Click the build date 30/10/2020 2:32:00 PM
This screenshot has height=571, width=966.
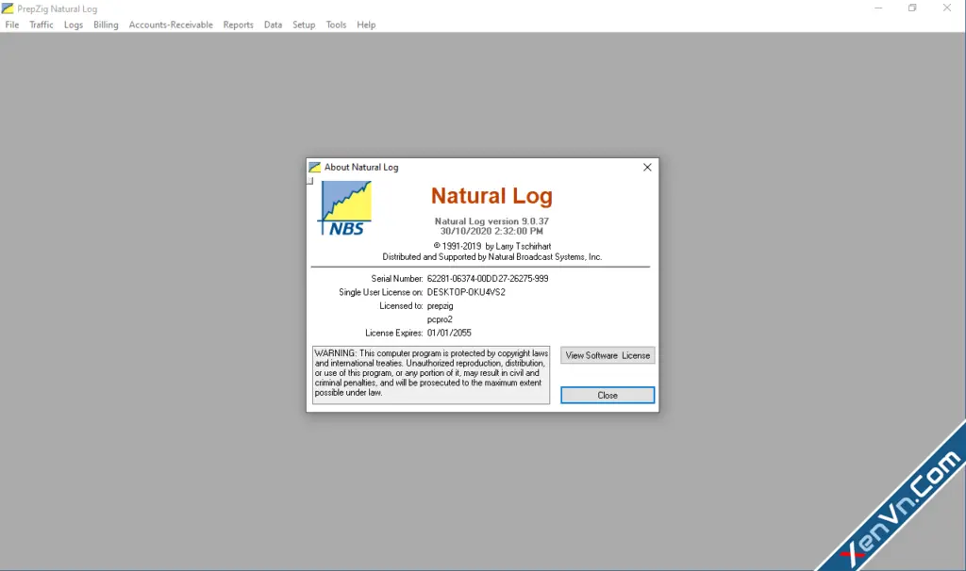click(491, 232)
